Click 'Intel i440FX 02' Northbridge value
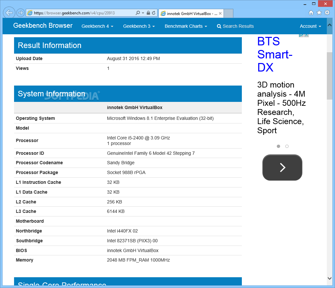Image resolution: width=335 pixels, height=288 pixels. click(x=123, y=231)
